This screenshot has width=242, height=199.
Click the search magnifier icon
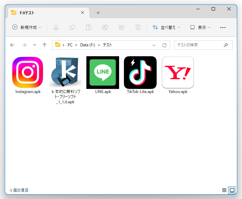226,45
